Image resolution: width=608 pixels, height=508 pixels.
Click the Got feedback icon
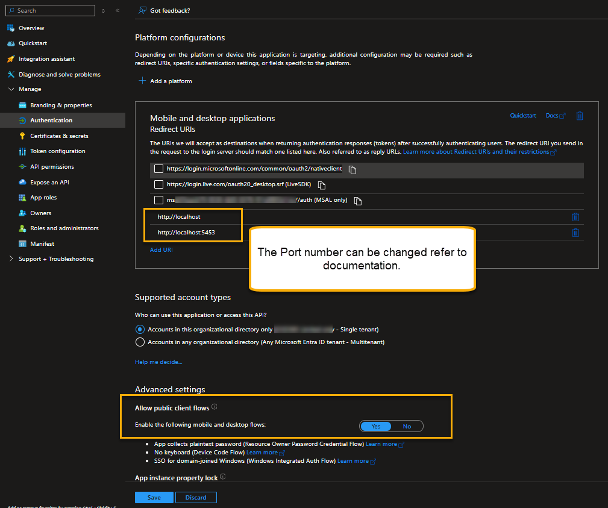coord(142,10)
